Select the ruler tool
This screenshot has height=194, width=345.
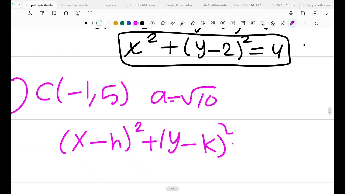tap(173, 23)
